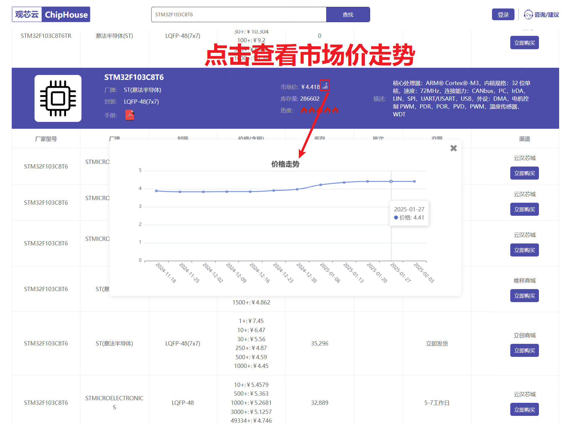Click the 立即发货 delivery cell
The image size is (565, 424).
pos(437,344)
